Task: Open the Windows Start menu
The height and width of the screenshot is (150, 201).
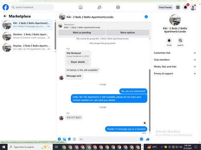Action: pos(4,147)
